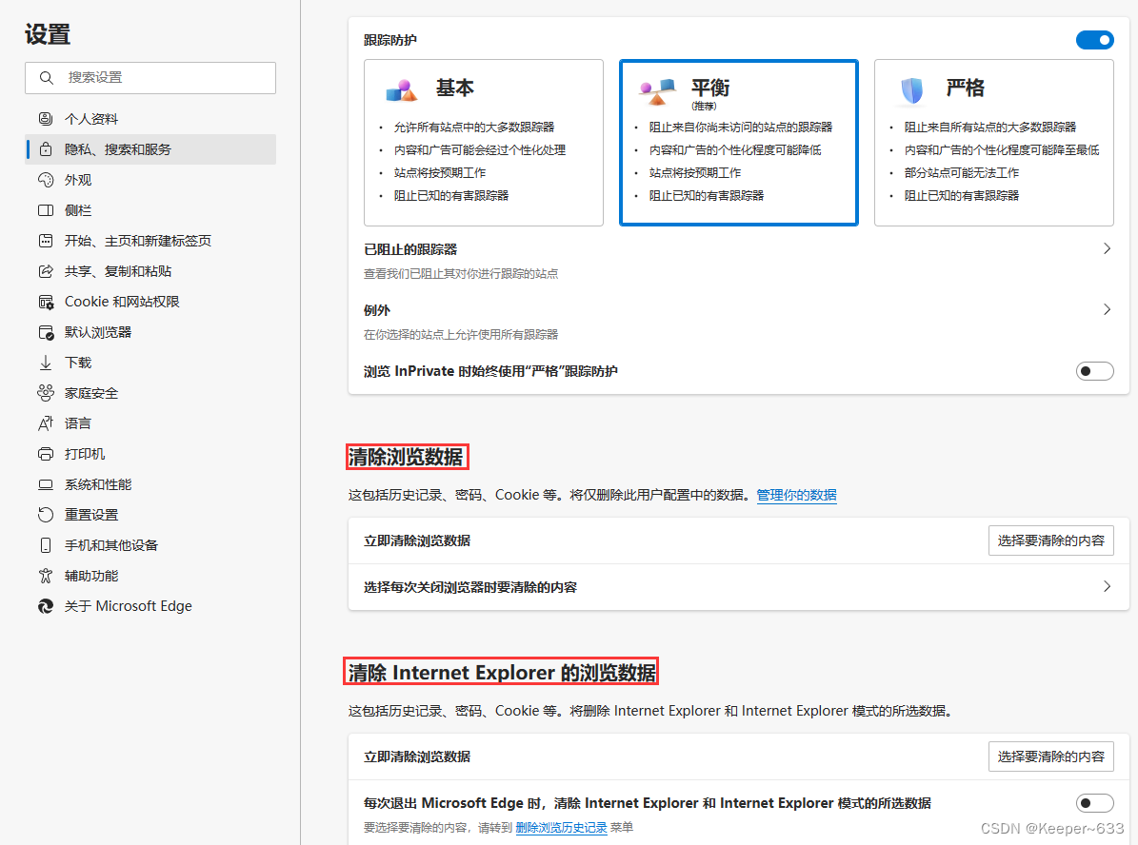Click the 关于 Microsoft Edge icon
Viewport: 1138px width, 845px height.
(46, 605)
